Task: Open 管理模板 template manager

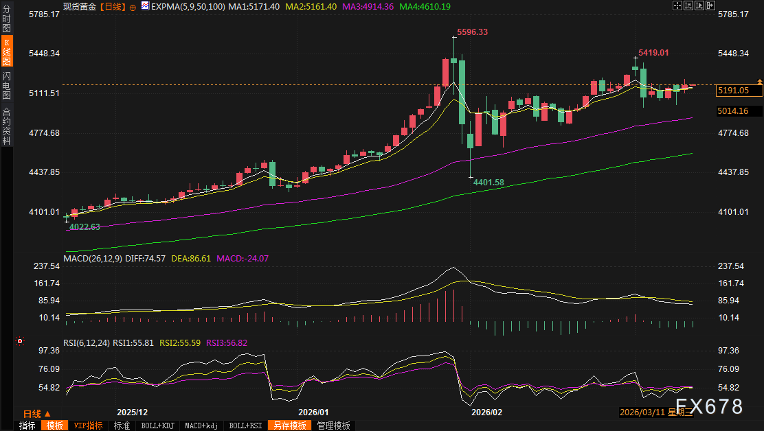Action: tap(333, 426)
